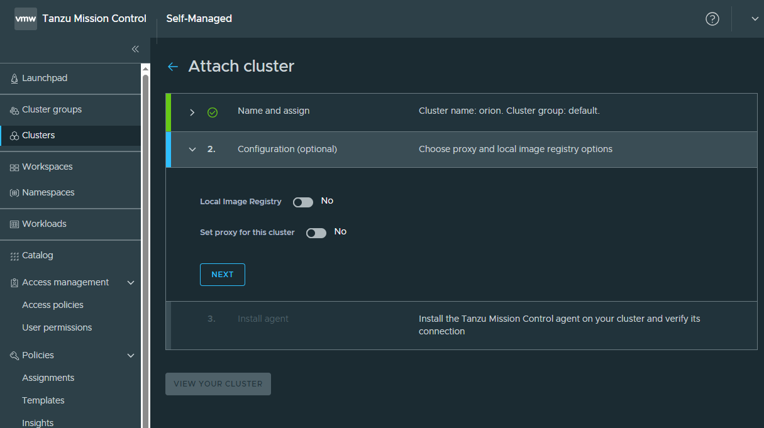764x428 pixels.
Task: Collapse the Access management section chevron
Action: point(131,283)
